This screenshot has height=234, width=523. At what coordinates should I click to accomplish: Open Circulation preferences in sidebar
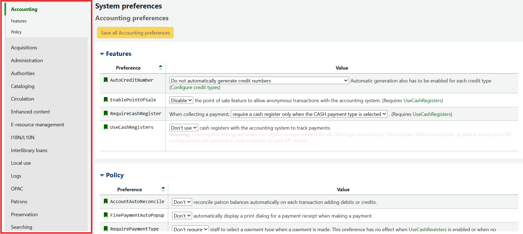point(23,99)
